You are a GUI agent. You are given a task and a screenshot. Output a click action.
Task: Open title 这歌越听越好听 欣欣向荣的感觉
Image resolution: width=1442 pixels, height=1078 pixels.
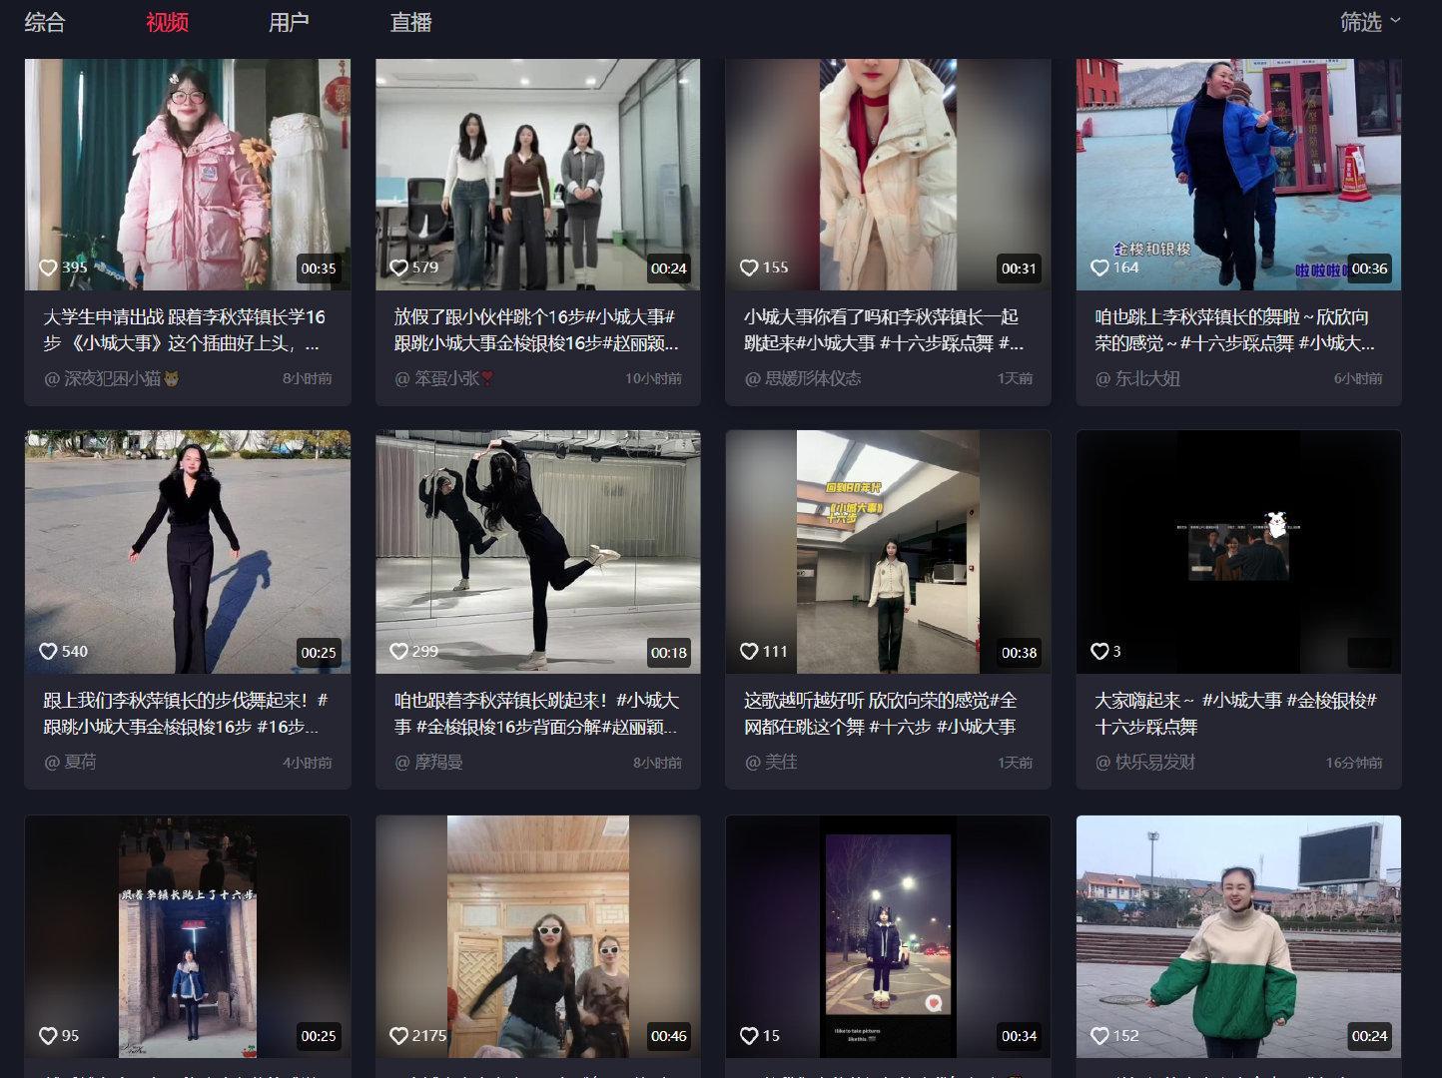pyautogui.click(x=881, y=714)
